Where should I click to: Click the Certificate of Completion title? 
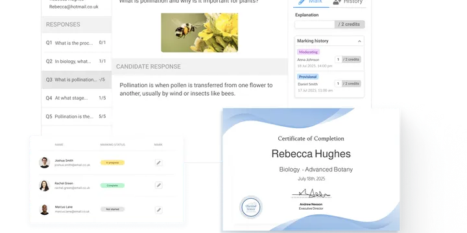point(311,139)
